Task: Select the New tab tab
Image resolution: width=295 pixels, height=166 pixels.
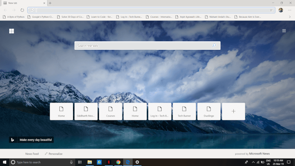Action: click(x=24, y=3)
